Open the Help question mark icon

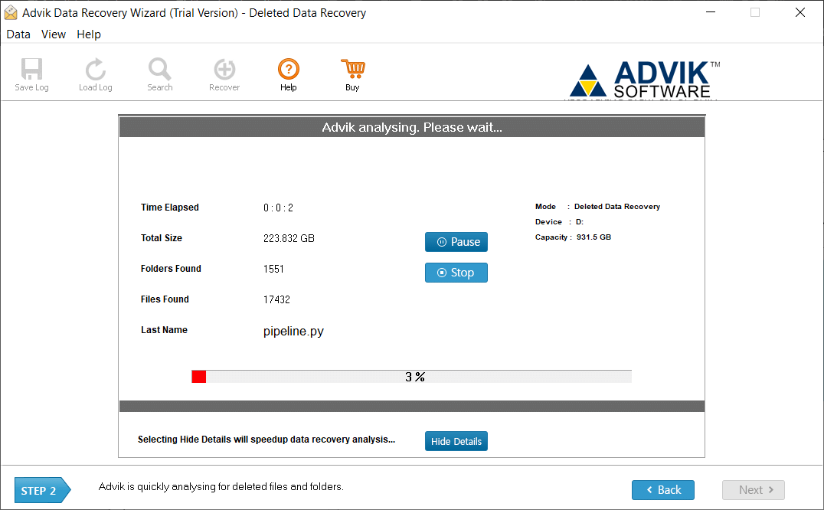point(289,69)
